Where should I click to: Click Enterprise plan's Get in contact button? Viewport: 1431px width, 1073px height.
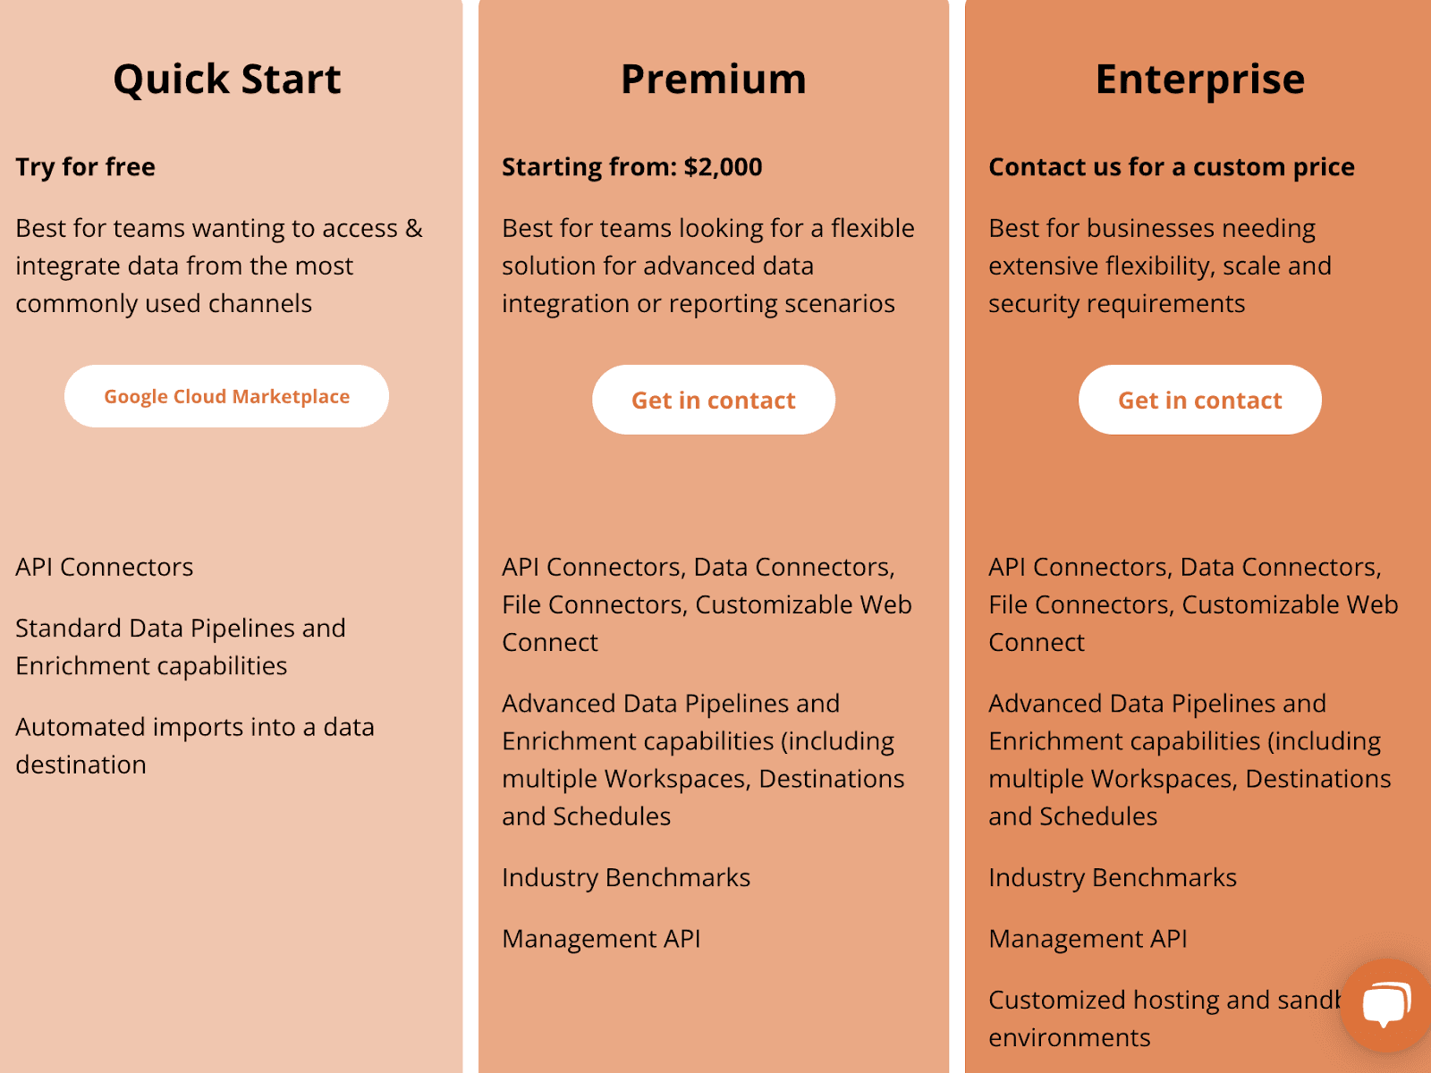pos(1200,400)
